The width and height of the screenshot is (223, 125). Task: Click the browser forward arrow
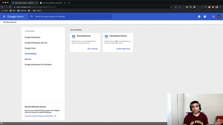tap(6, 7)
